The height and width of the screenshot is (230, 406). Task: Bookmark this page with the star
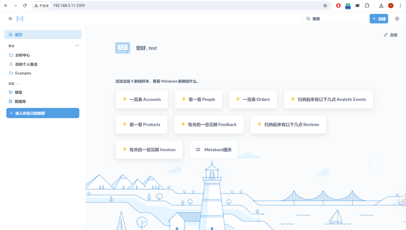[x=325, y=5]
